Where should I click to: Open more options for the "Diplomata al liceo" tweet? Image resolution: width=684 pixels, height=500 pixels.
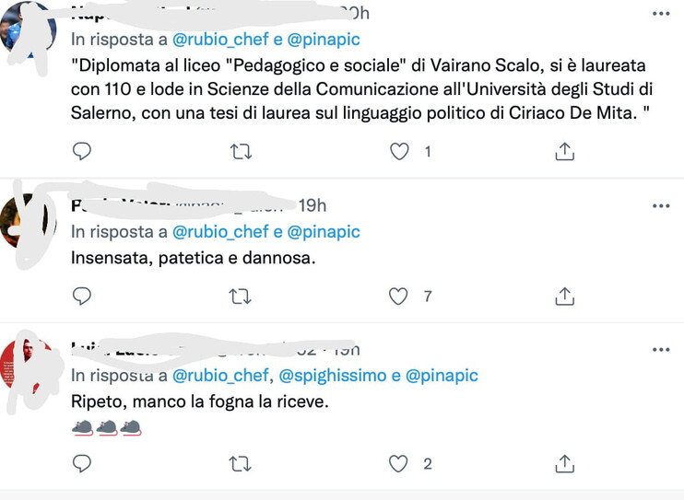(x=660, y=14)
